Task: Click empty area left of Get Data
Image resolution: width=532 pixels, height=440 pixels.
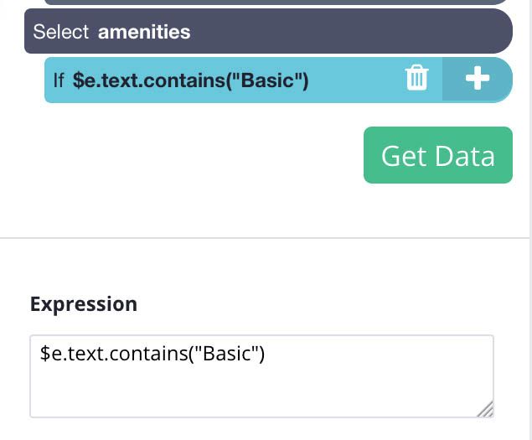Action: pos(190,155)
